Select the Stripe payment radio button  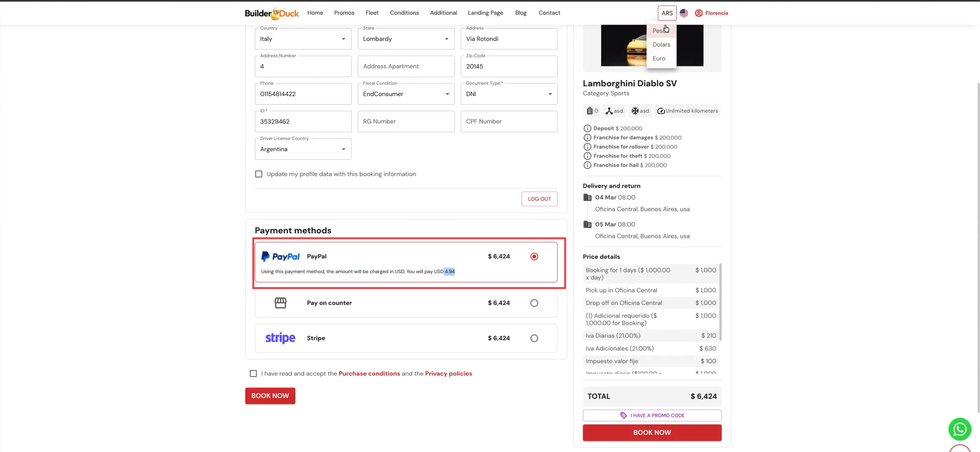[534, 338]
